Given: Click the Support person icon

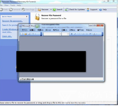Looking at the screenshot, I should tap(88, 10).
